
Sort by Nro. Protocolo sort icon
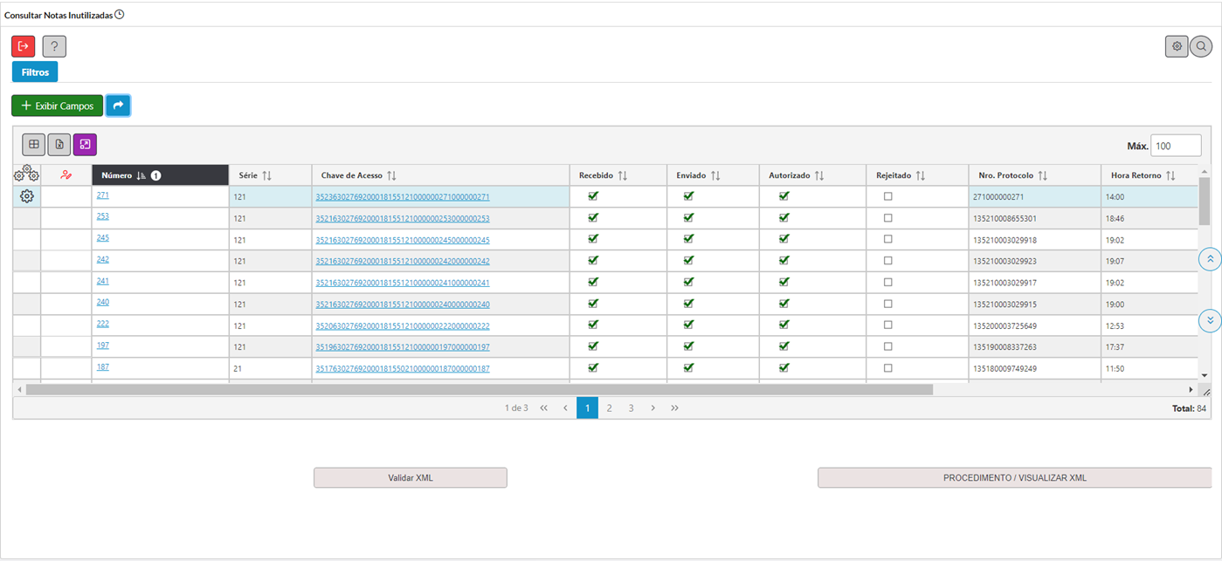click(x=1043, y=175)
